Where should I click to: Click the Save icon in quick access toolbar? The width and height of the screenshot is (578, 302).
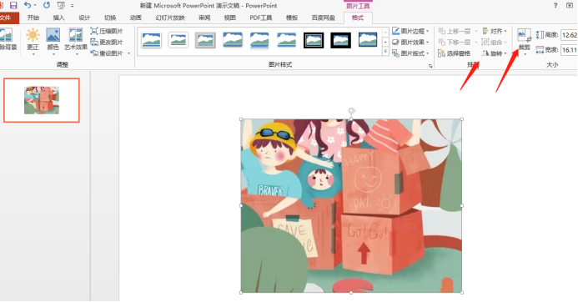coord(13,5)
